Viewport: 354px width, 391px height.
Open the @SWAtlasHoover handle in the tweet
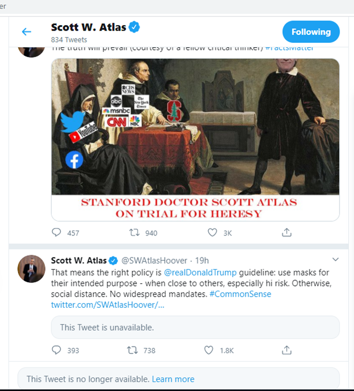tap(154, 260)
